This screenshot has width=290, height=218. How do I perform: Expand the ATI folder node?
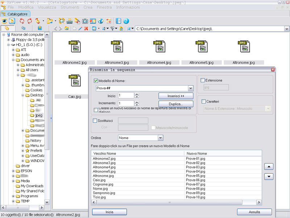click(13, 50)
